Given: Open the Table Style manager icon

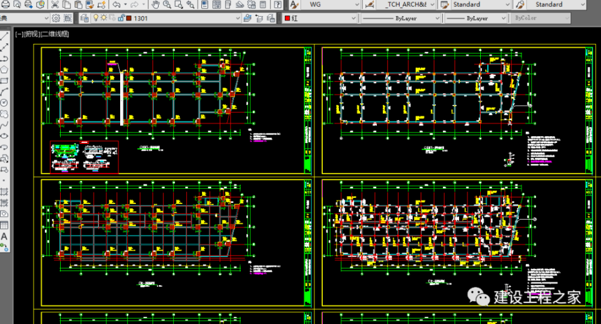Looking at the screenshot, I should (445, 5).
